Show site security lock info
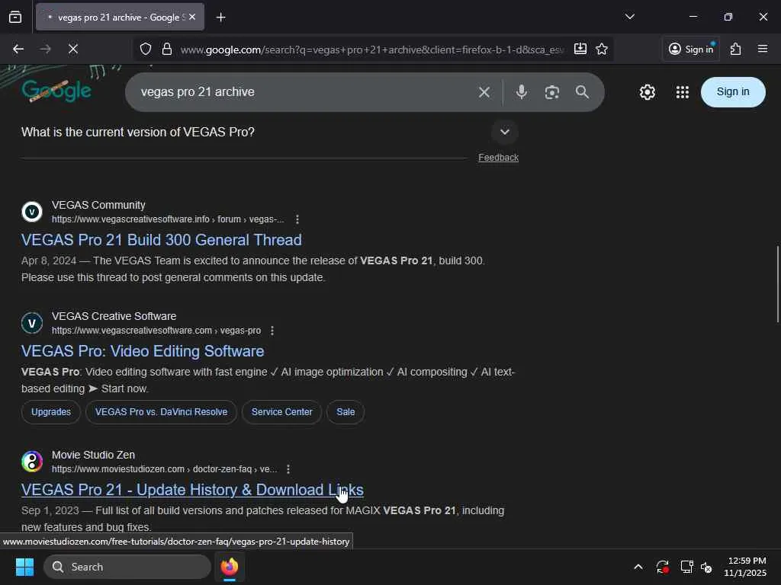This screenshot has width=781, height=585. click(x=167, y=49)
